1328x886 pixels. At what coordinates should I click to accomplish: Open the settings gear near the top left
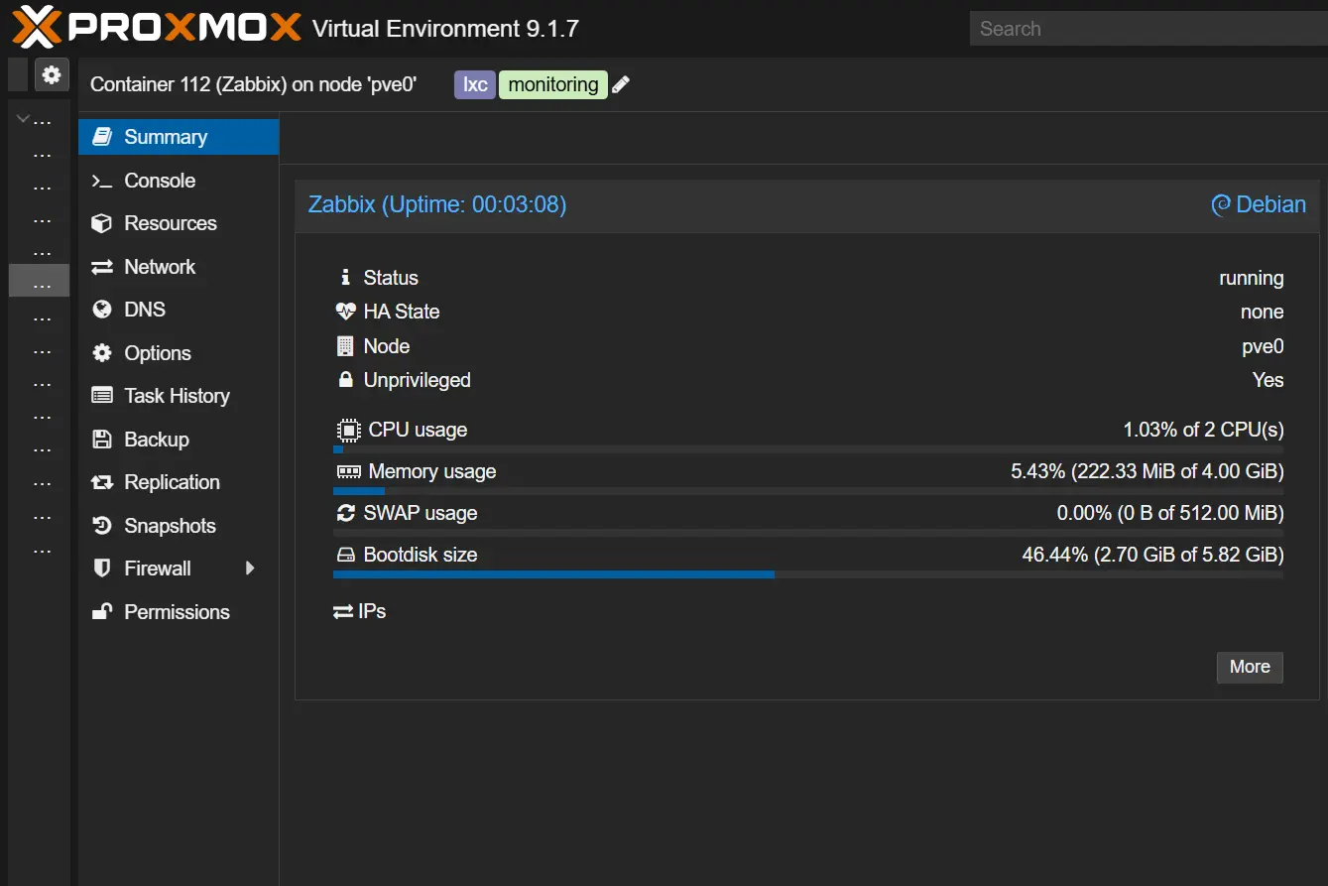tap(52, 74)
